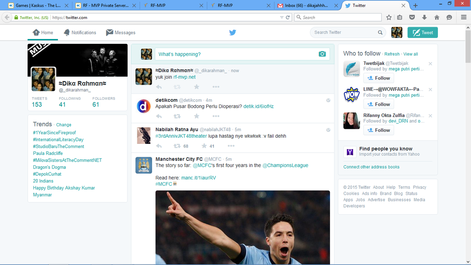The width and height of the screenshot is (471, 265).
Task: Follow Rifanny Okta Zulfia
Action: pyautogui.click(x=379, y=130)
